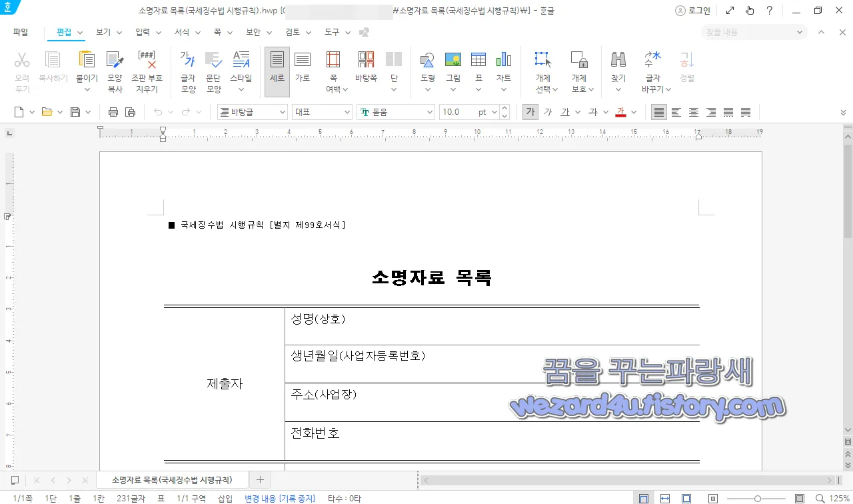Click the new document icon

(19, 112)
